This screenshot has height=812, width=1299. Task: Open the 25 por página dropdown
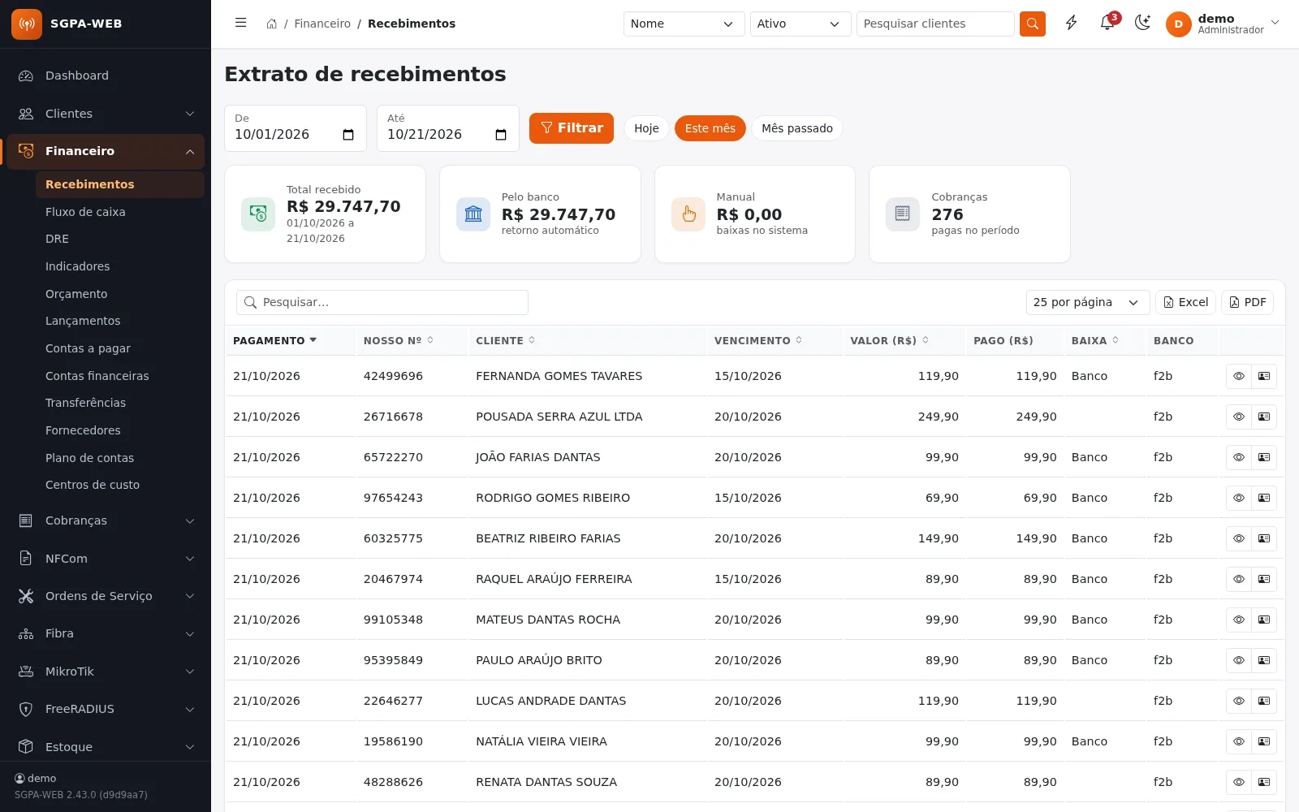pyautogui.click(x=1088, y=302)
